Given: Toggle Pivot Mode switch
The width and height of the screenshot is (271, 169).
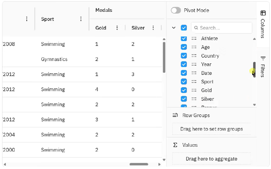Looking at the screenshot, I should (x=176, y=10).
